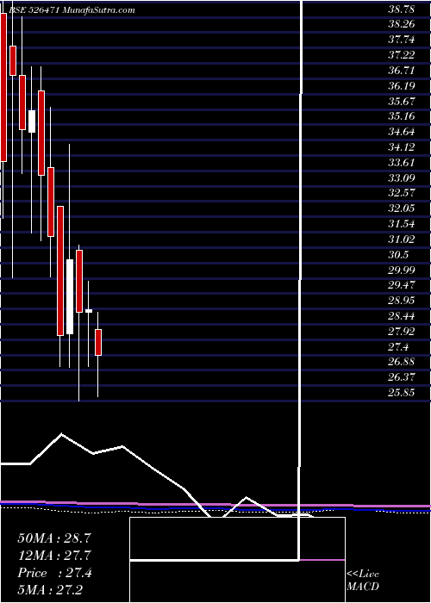Click the 50MA : 28.7 readout

point(54,538)
